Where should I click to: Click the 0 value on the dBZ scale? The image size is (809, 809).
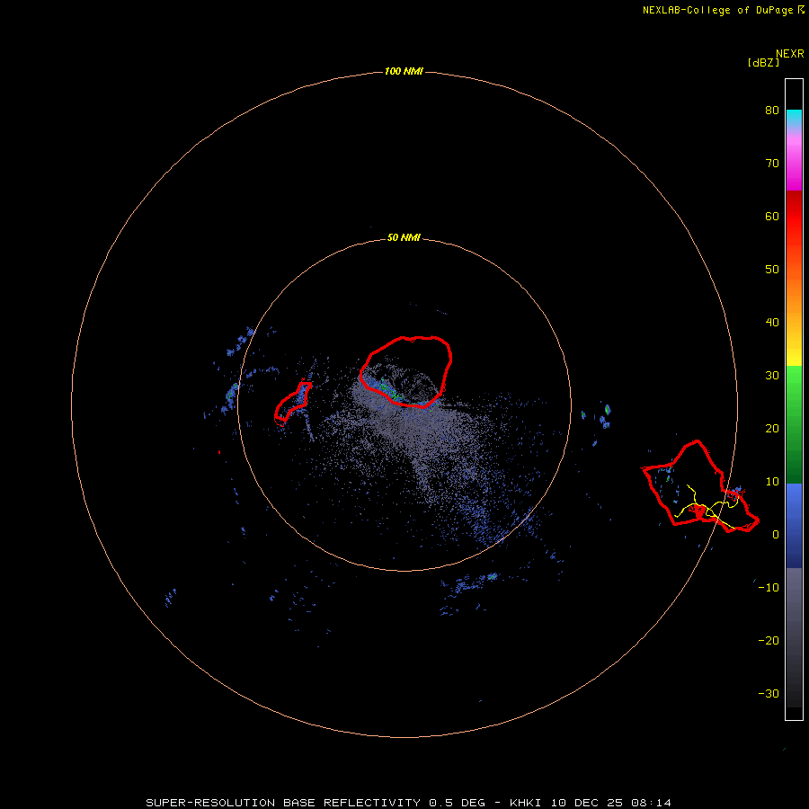click(x=776, y=535)
